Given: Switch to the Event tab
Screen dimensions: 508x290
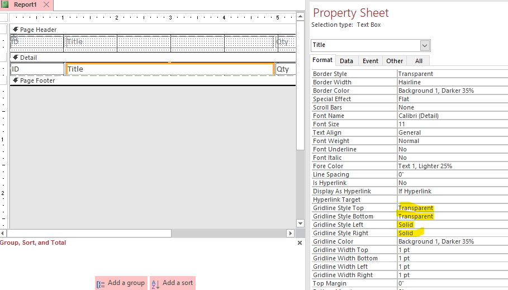Looking at the screenshot, I should coord(371,61).
